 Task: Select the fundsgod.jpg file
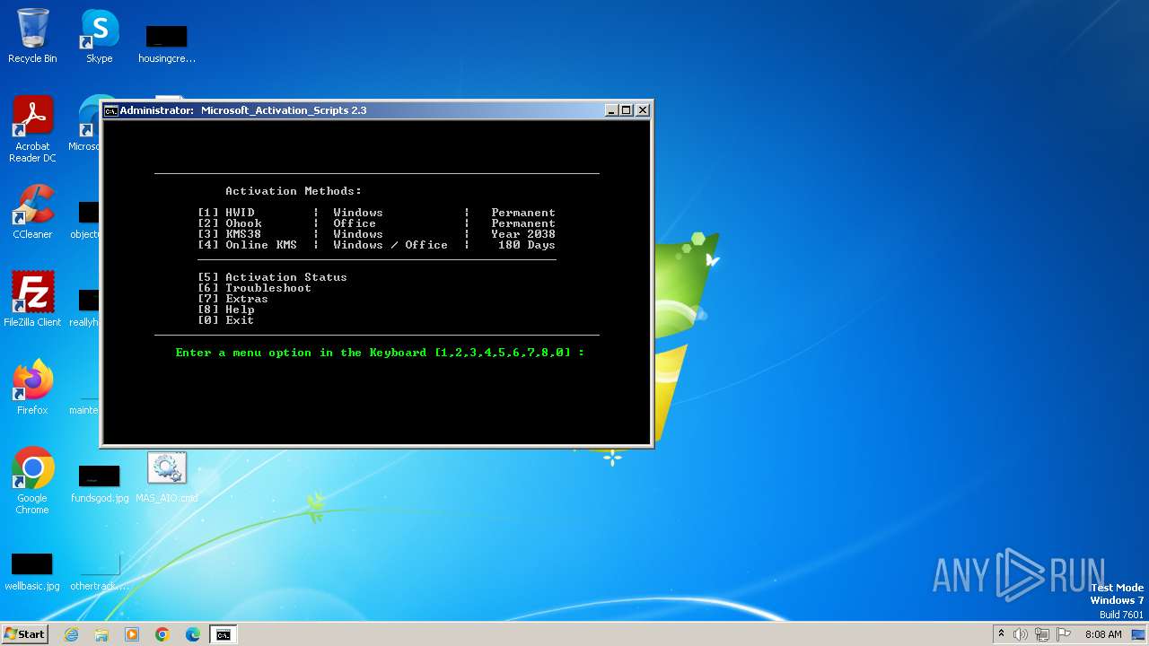pyautogui.click(x=100, y=483)
